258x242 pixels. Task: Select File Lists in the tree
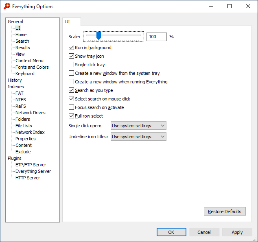click(x=24, y=126)
